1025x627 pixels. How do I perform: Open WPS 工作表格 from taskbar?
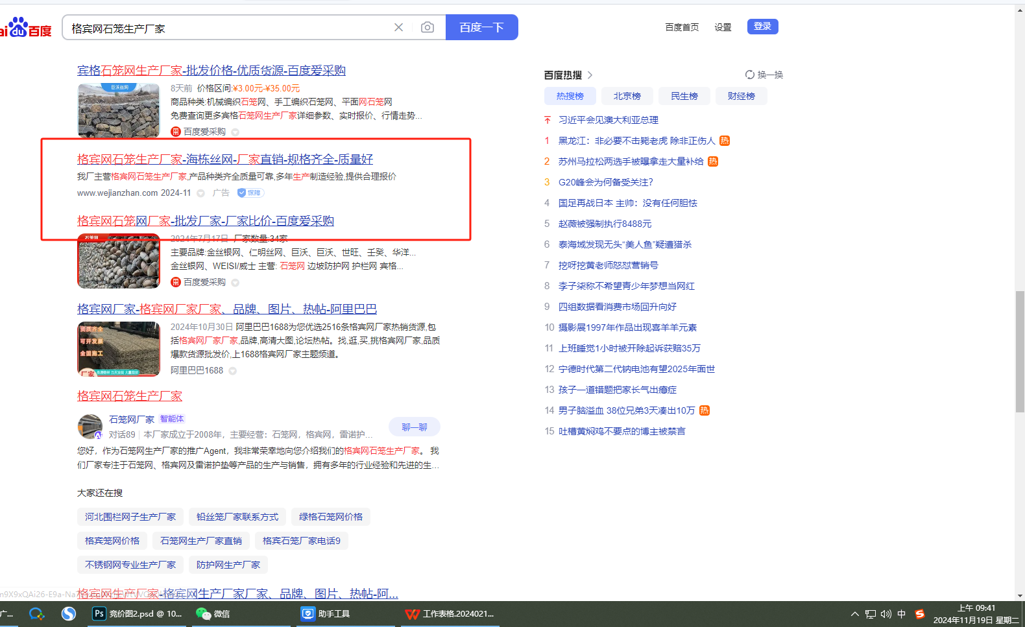click(450, 613)
